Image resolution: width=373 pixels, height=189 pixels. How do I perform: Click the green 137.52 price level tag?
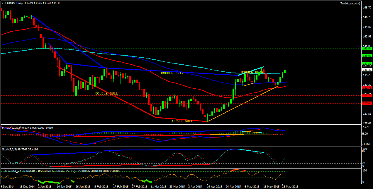click(367, 63)
